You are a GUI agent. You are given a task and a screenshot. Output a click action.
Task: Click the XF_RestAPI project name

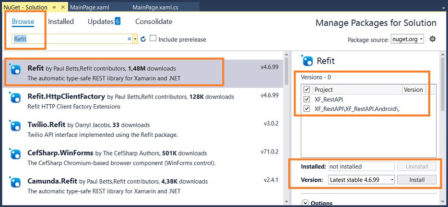click(328, 99)
